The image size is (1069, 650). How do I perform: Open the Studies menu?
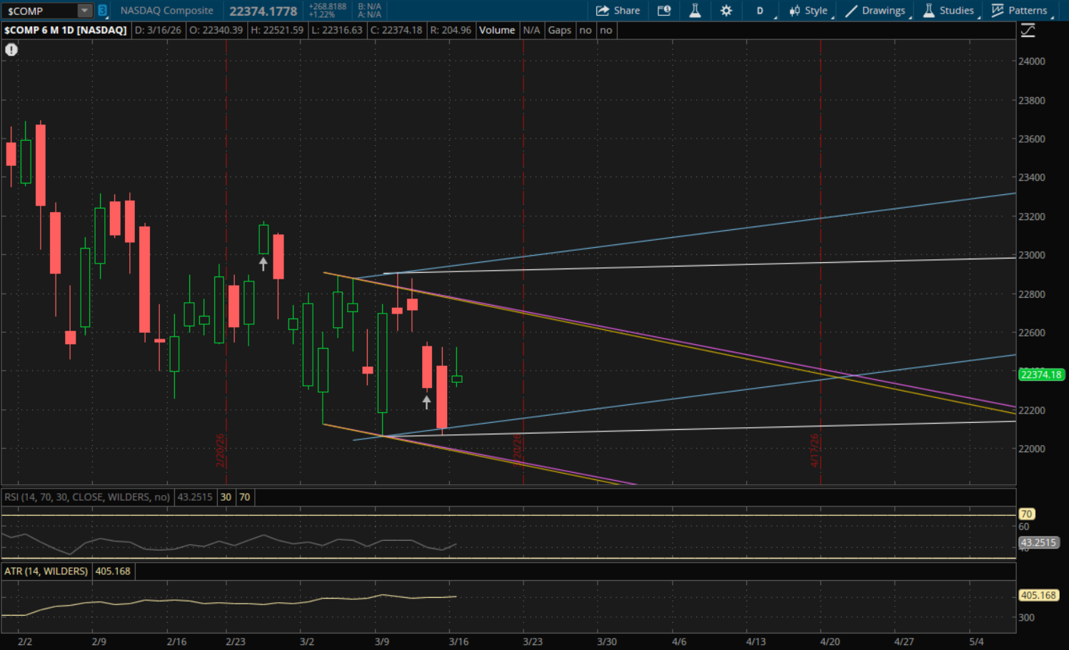click(x=948, y=11)
